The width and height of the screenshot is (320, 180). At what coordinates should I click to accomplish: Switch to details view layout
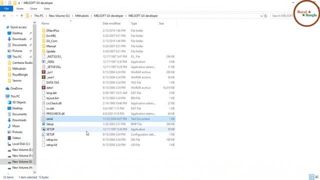311,177
